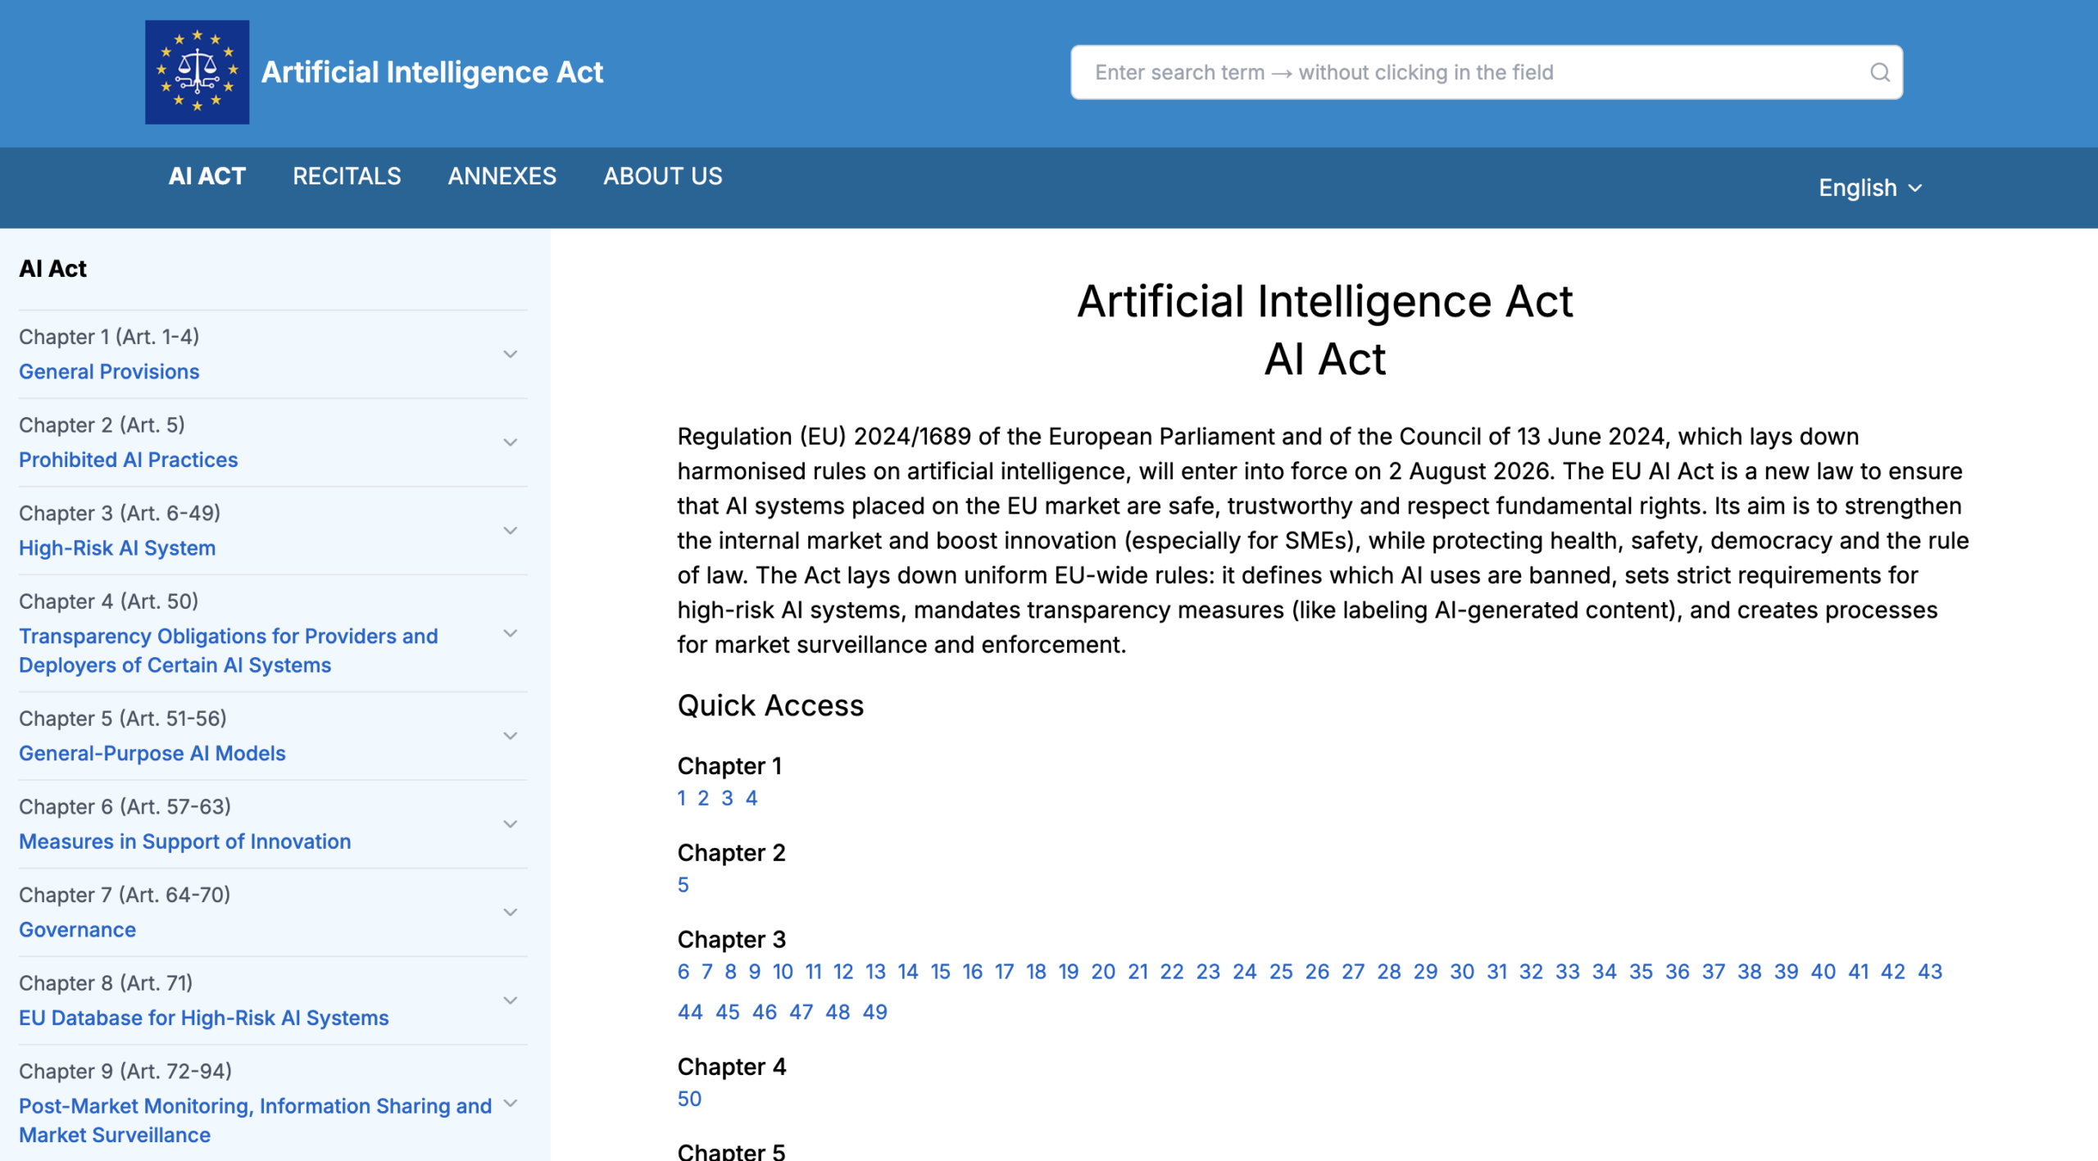Screen dimensions: 2098x1161
Task: Expand Chapter 7 Governance chevron
Action: coord(510,912)
